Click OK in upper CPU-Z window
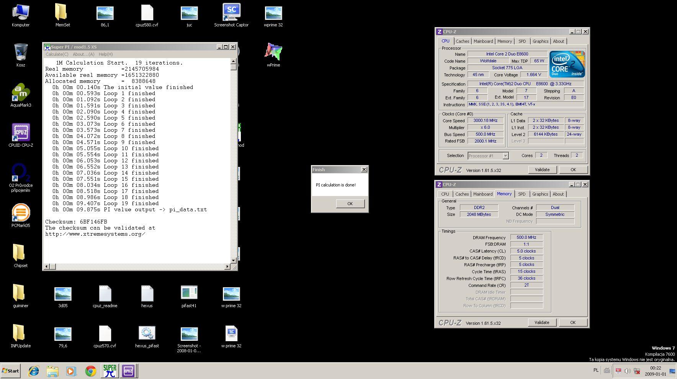677x379 pixels. click(573, 170)
